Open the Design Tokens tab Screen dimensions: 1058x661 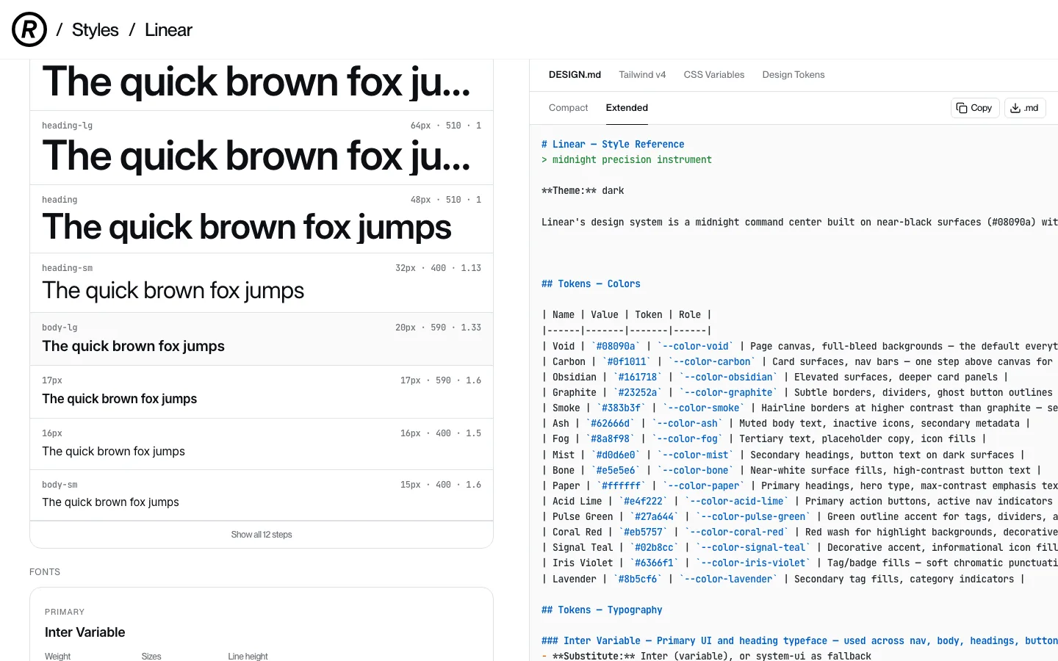pos(794,75)
